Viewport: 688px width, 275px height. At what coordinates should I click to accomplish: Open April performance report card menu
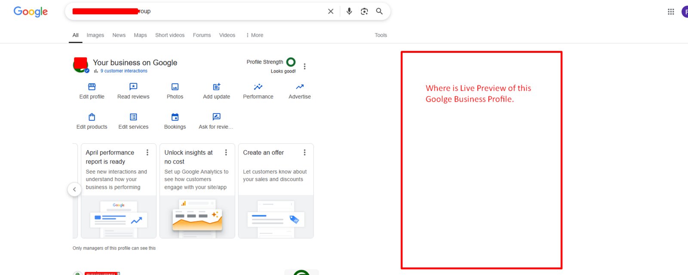pos(147,152)
